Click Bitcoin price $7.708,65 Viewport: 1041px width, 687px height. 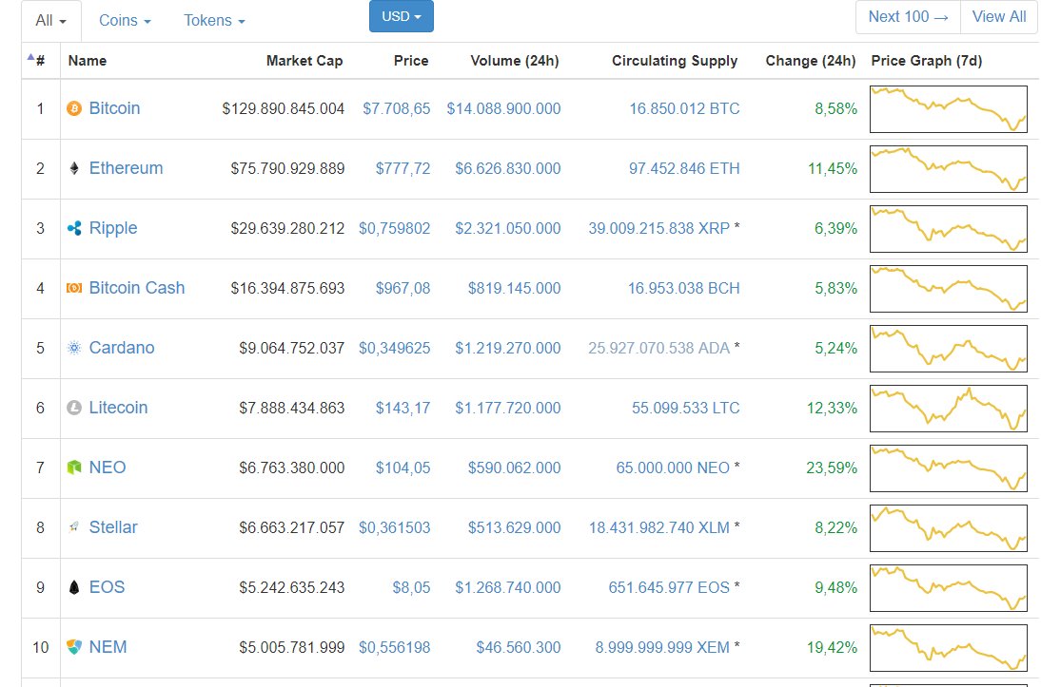pyautogui.click(x=397, y=108)
